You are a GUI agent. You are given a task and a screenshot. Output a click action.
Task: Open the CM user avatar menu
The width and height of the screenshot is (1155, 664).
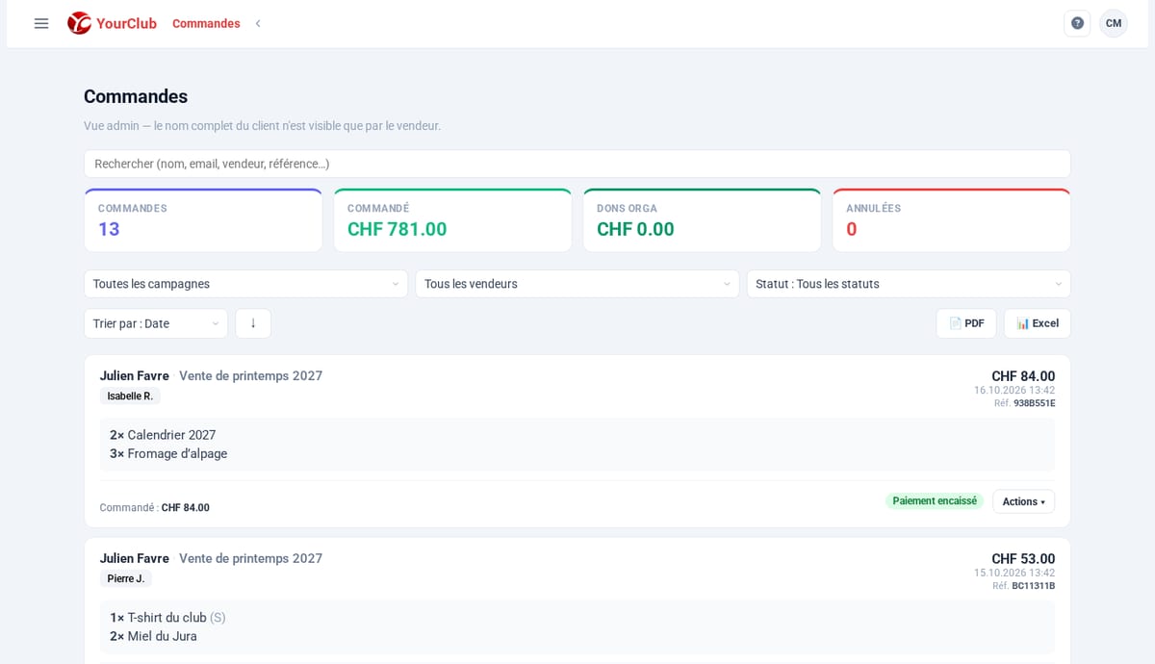(x=1114, y=23)
